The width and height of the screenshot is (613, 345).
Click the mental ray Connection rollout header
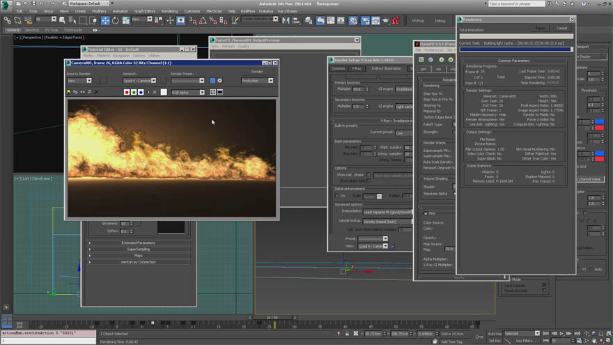pyautogui.click(x=139, y=262)
